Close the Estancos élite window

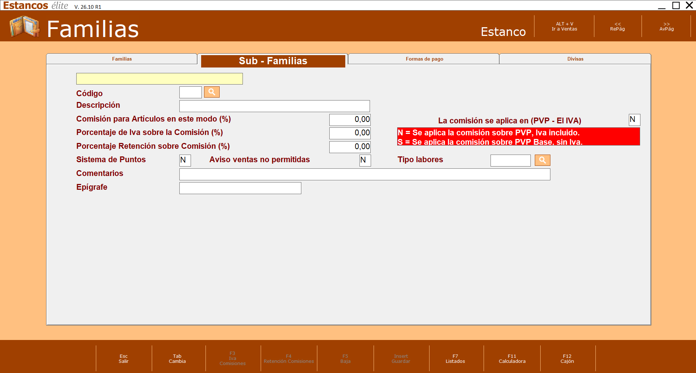click(689, 5)
